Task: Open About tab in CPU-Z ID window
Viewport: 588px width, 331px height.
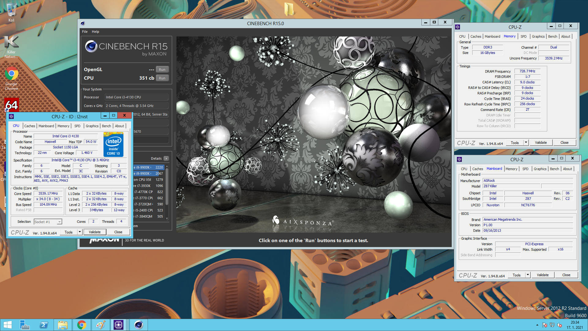Action: tap(119, 126)
